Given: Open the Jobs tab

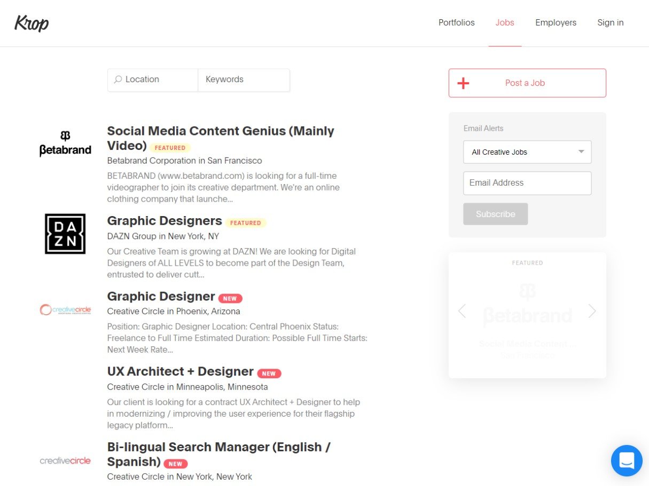Looking at the screenshot, I should pos(505,22).
